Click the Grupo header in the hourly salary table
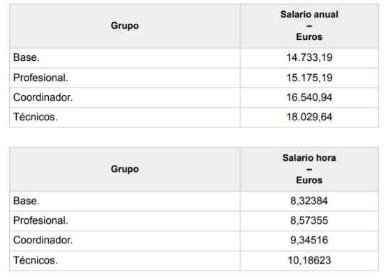This screenshot has width=388, height=279. pyautogui.click(x=125, y=169)
